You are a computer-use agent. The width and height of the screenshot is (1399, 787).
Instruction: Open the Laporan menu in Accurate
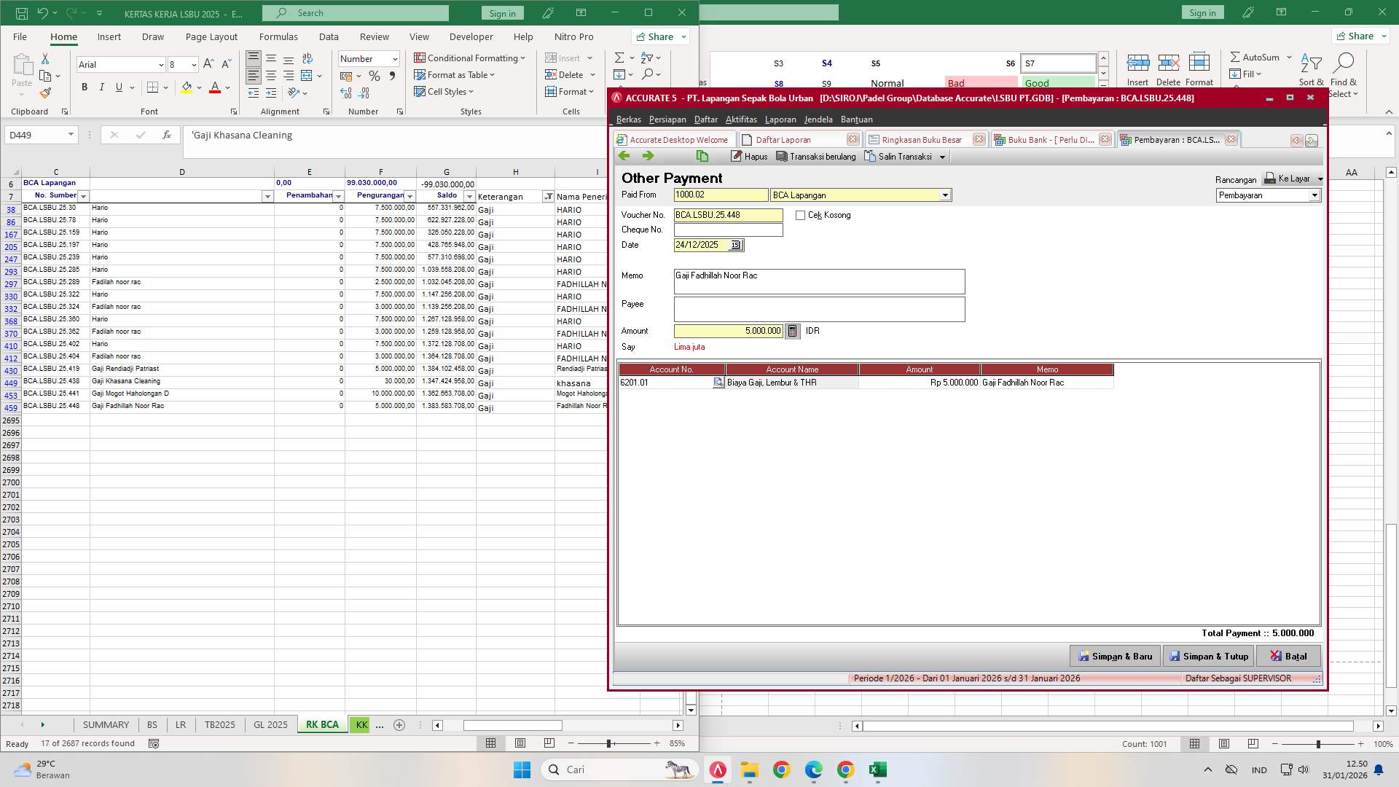point(780,120)
